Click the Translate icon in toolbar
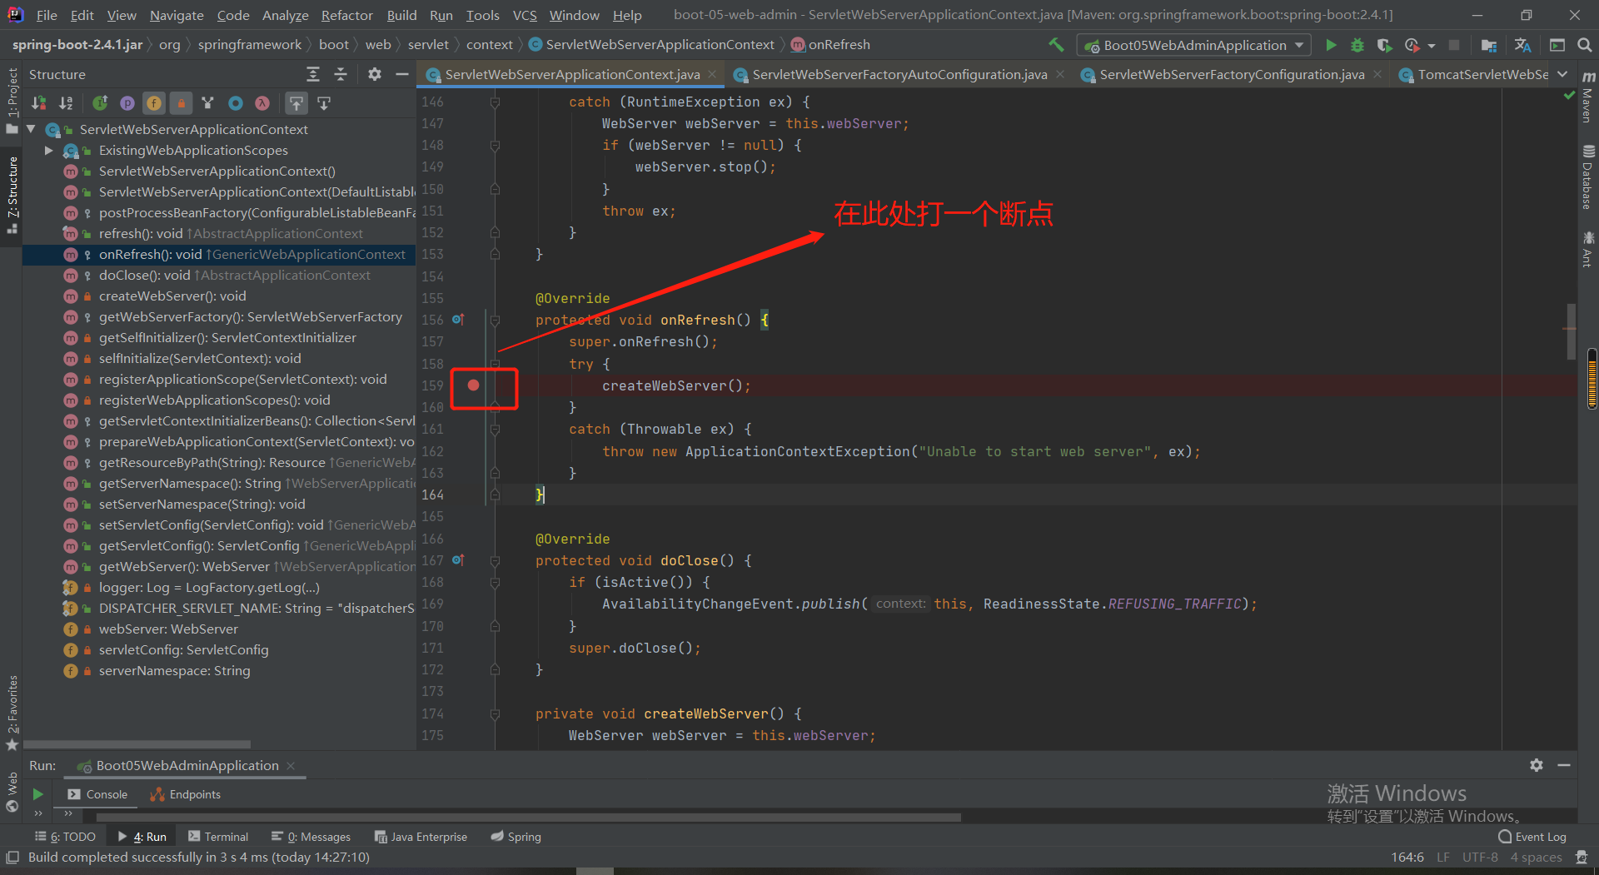The height and width of the screenshot is (875, 1599). tap(1523, 45)
